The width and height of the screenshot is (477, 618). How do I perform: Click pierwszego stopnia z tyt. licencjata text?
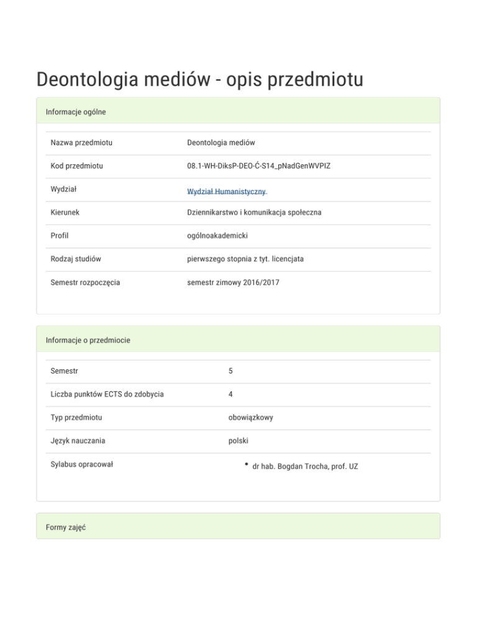click(245, 259)
